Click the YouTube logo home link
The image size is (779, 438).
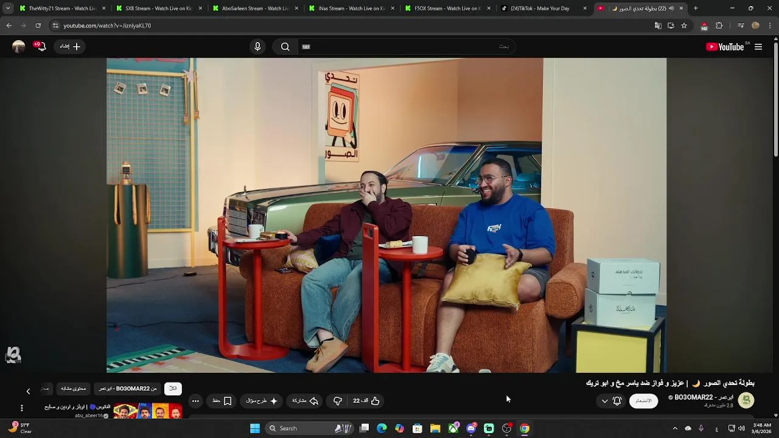(x=725, y=47)
